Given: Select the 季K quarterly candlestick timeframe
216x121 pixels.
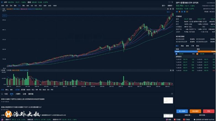Looking at the screenshot, I should (24, 6).
